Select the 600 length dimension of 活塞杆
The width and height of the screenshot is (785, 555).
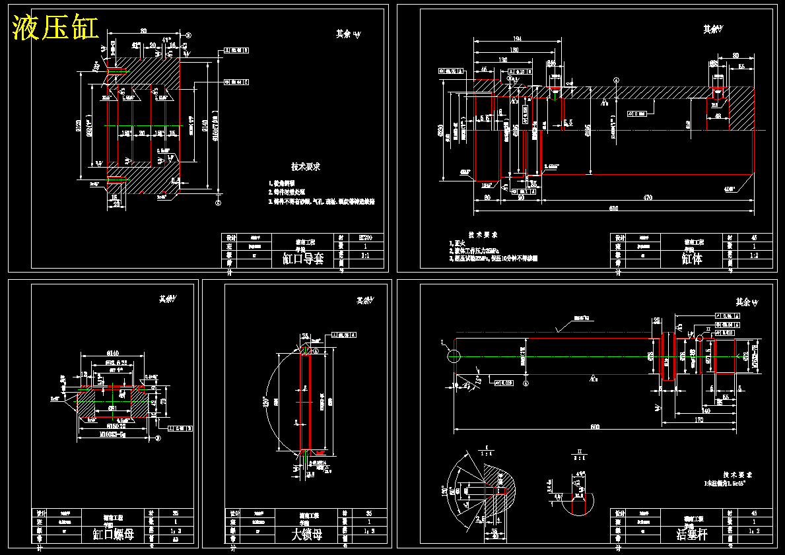595,427
